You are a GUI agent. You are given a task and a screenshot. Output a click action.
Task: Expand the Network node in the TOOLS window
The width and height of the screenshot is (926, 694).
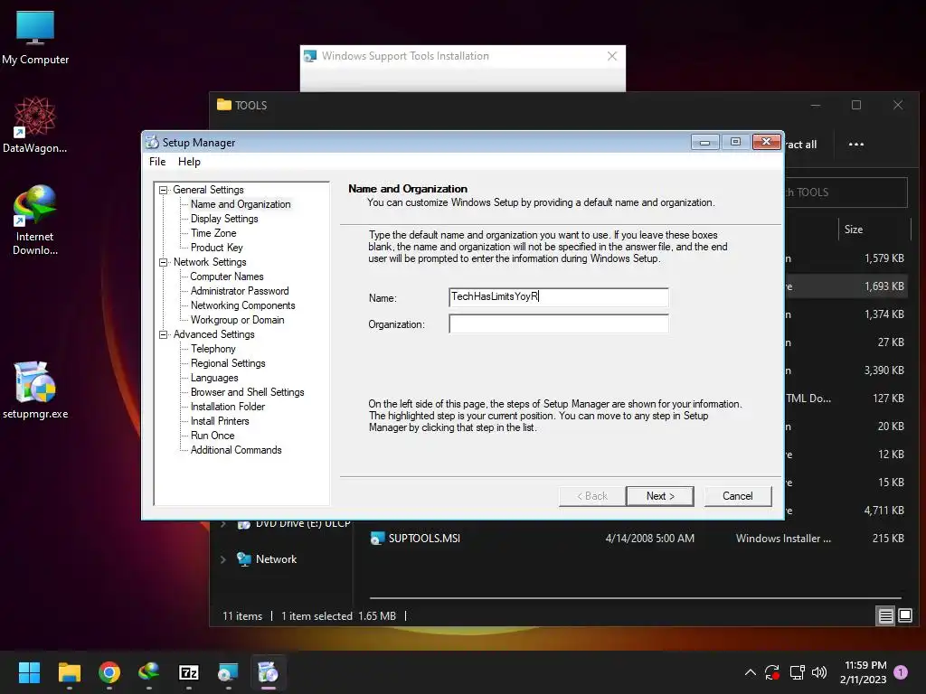pyautogui.click(x=222, y=559)
